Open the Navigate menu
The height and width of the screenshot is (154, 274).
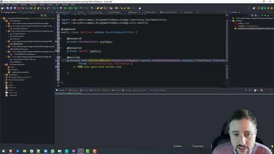(33, 5)
